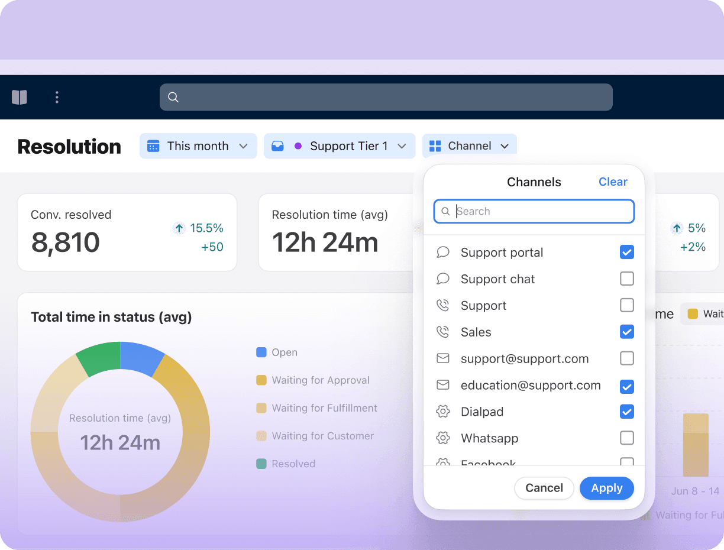Click the envelope icon for education@support.com

click(x=442, y=385)
